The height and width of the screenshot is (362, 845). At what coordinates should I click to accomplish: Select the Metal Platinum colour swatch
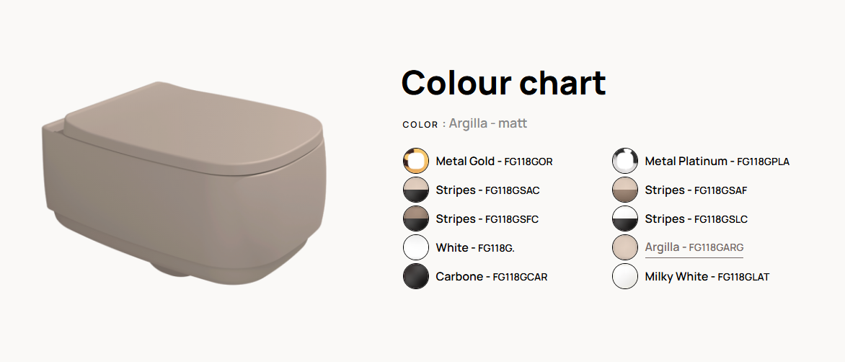pos(624,161)
